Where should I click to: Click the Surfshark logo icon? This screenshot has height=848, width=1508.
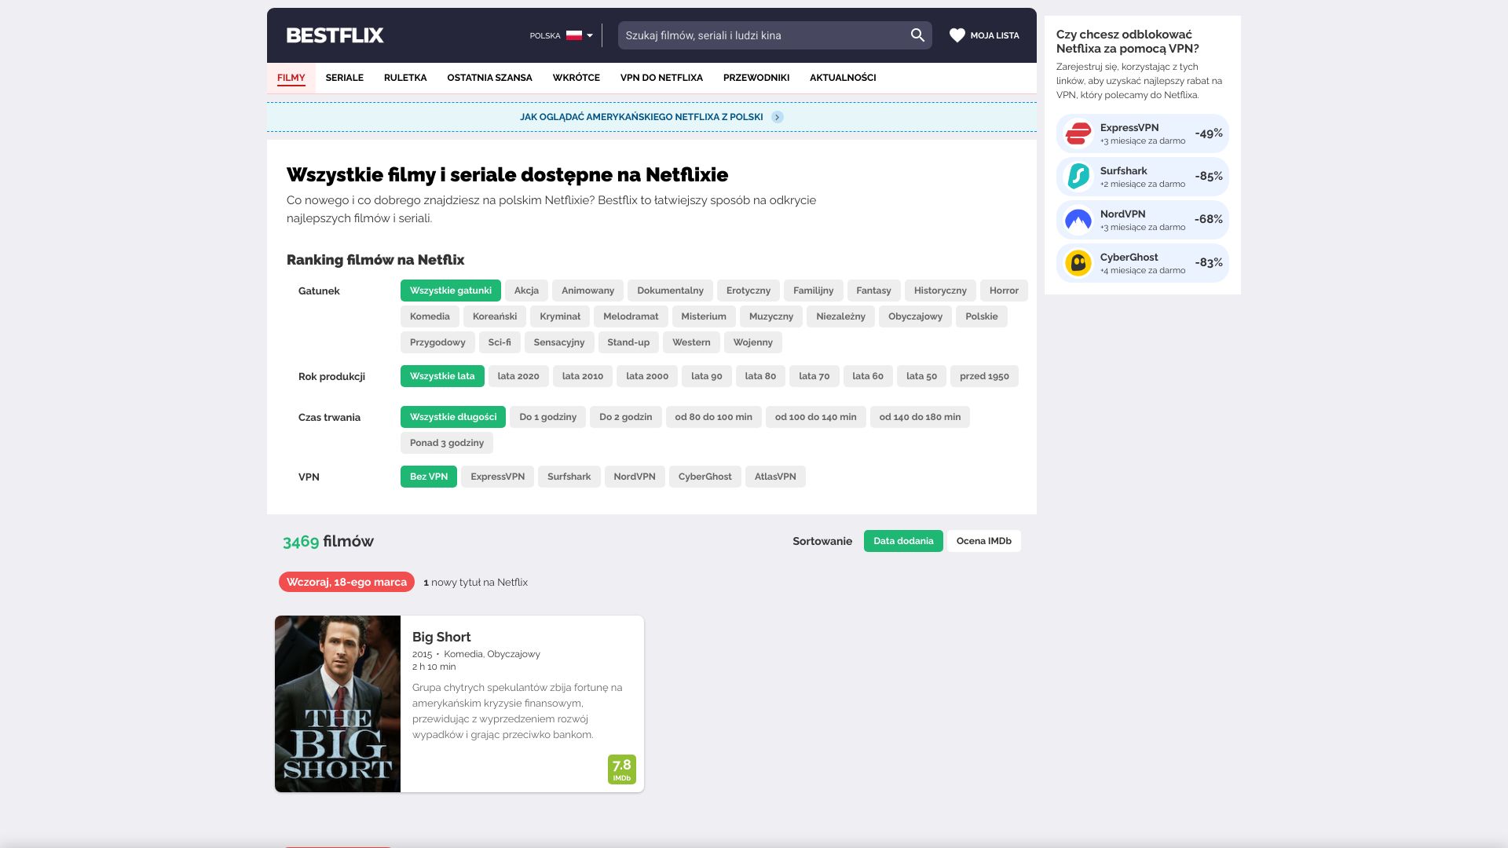tap(1078, 177)
